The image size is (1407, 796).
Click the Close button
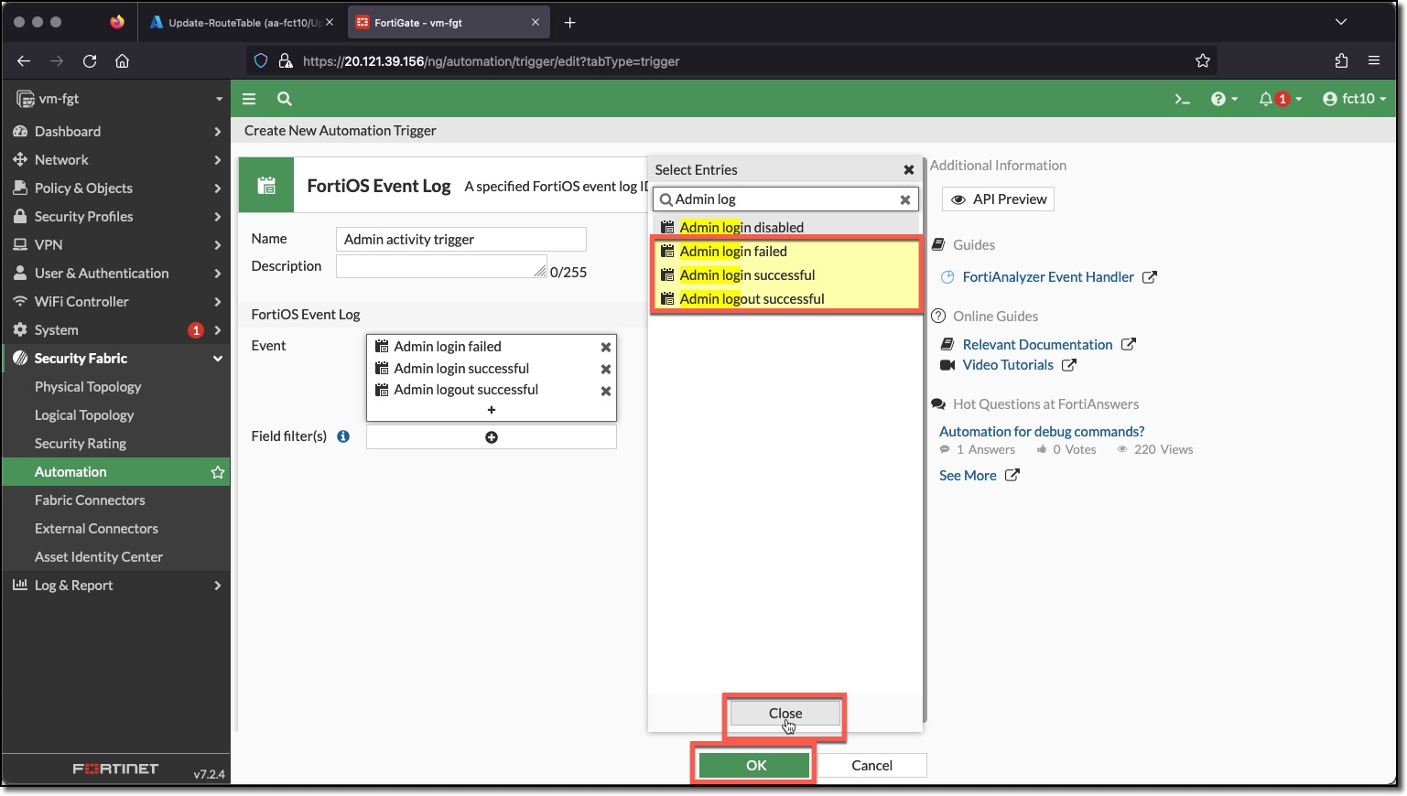785,714
